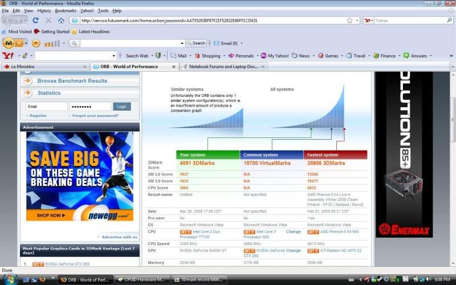This screenshot has height=285, width=456.
Task: Open Finance on the Yahoo toolbar
Action: [x=384, y=55]
